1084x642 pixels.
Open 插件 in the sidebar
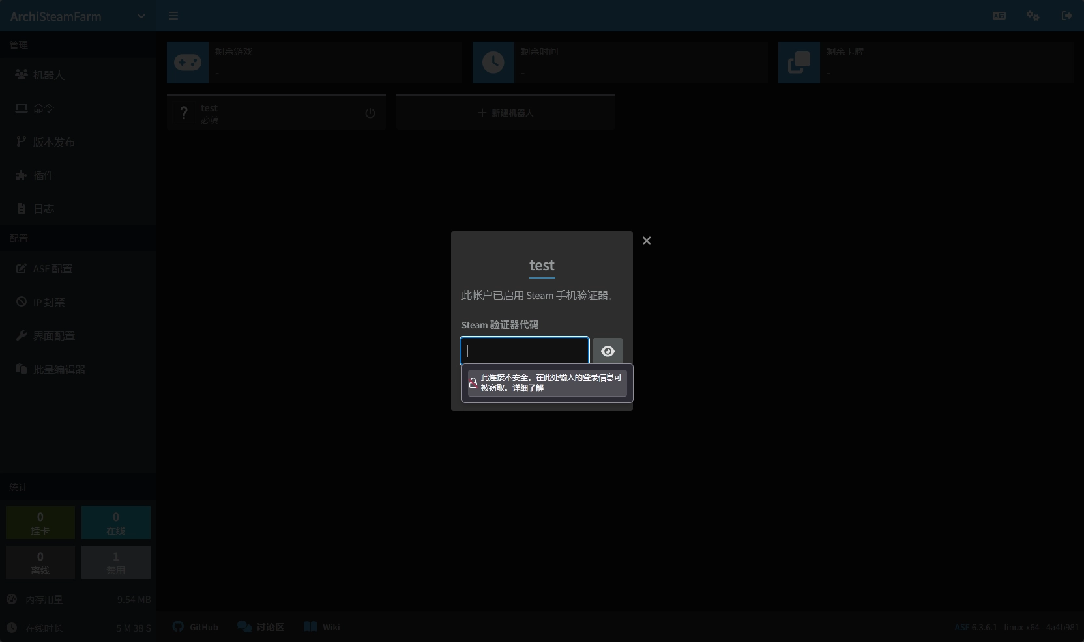pyautogui.click(x=78, y=175)
